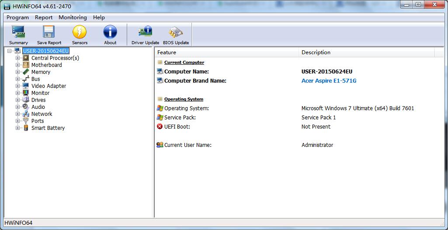The width and height of the screenshot is (448, 230).
Task: Click the Drives tree icon
Action: (26, 100)
